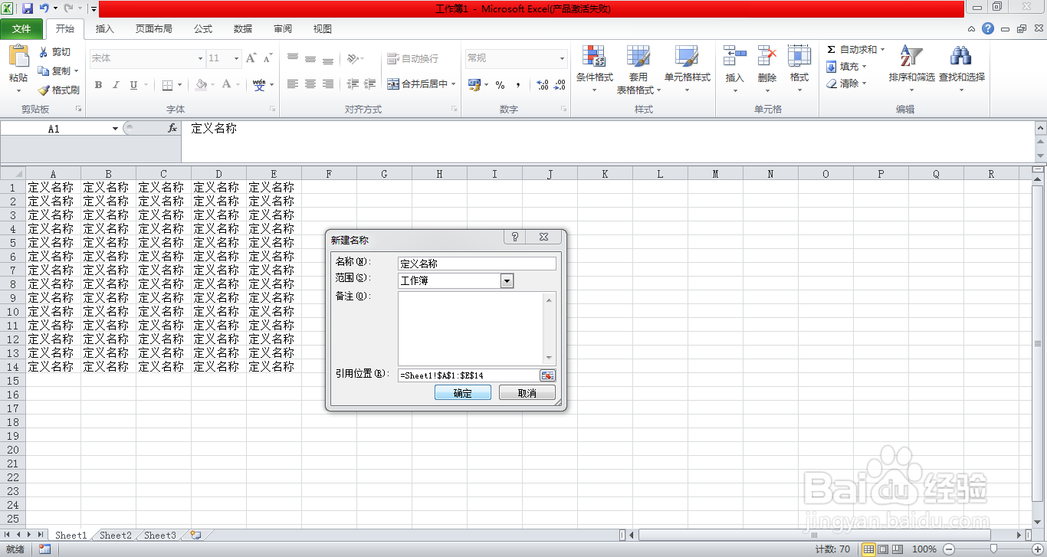Switch to Page Layout view in status bar
The image size is (1047, 557).
point(882,549)
